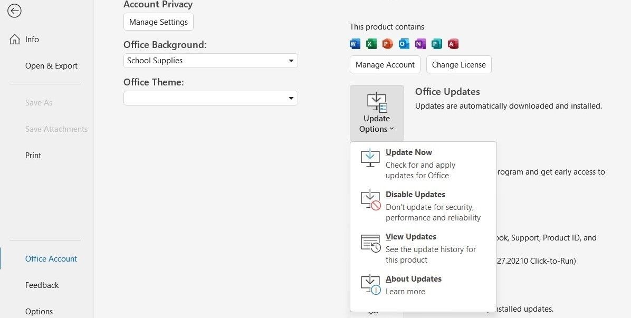Select Disable Updates menu entry
The width and height of the screenshot is (631, 318).
tap(423, 206)
